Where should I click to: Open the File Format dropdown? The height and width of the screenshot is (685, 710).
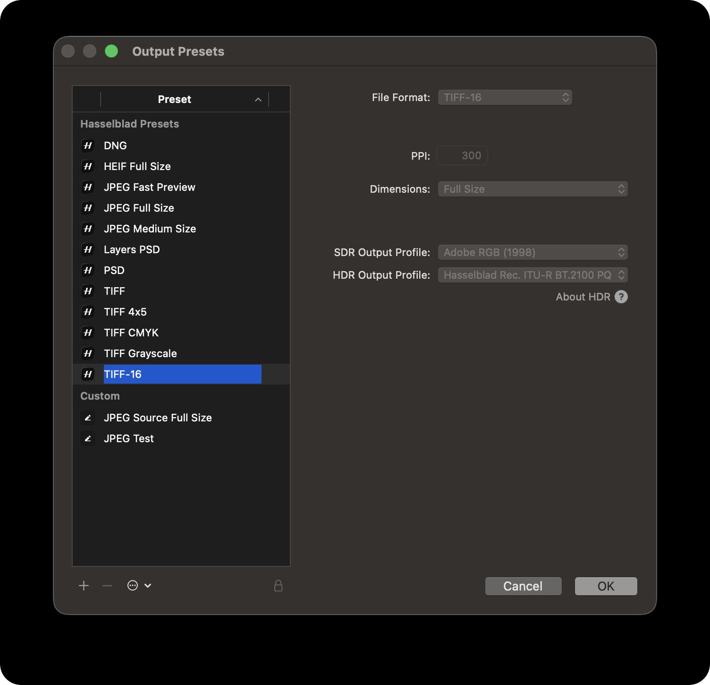coord(505,97)
